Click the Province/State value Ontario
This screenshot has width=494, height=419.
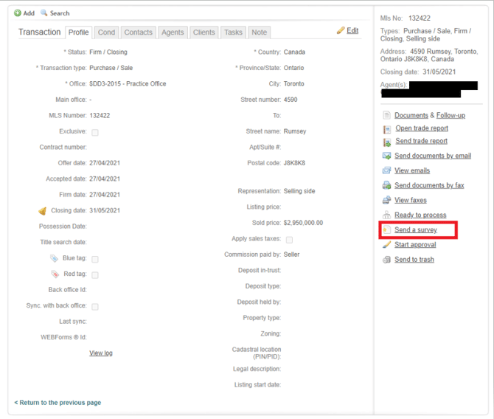pyautogui.click(x=293, y=68)
